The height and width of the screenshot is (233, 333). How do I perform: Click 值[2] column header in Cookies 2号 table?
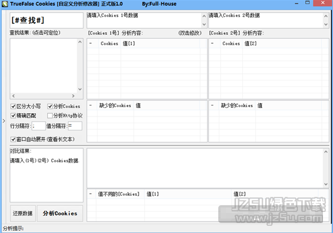(x=282, y=43)
